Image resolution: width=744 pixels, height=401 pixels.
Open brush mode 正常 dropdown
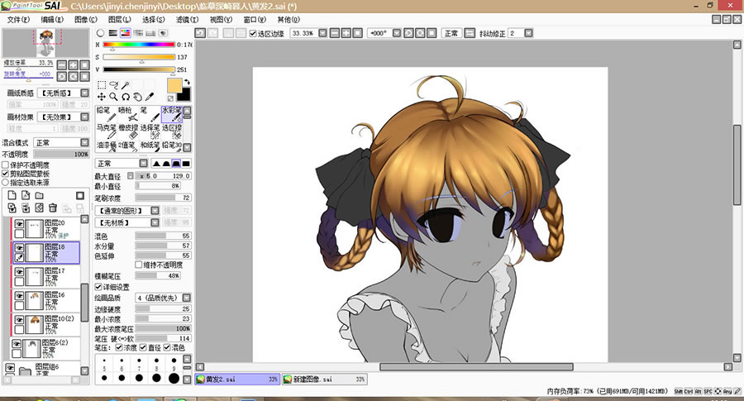click(143, 163)
